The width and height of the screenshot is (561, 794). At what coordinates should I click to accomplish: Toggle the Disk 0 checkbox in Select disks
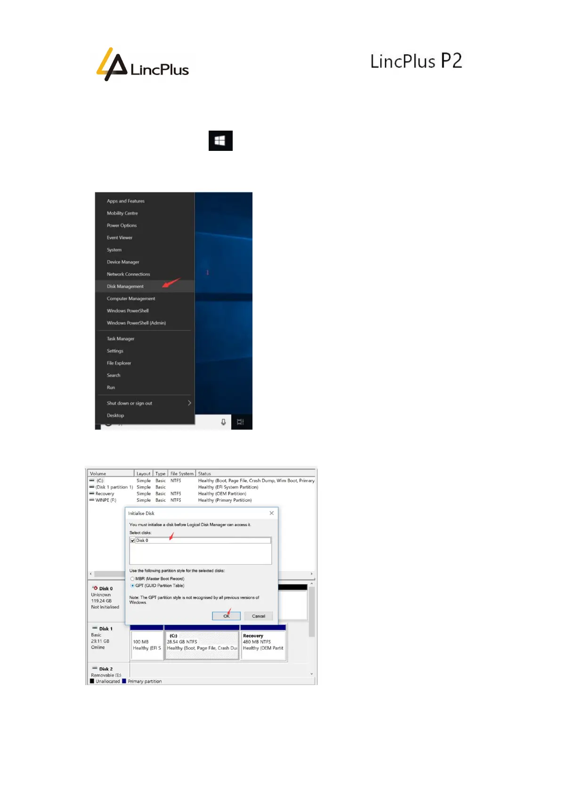[x=133, y=540]
